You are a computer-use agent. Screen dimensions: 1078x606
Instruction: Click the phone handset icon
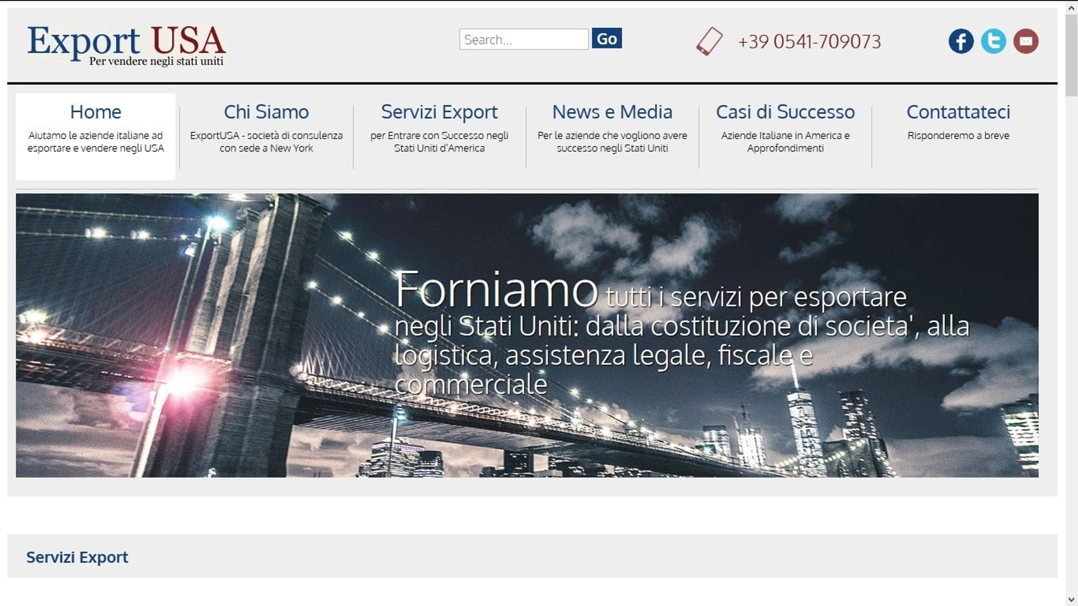(709, 42)
